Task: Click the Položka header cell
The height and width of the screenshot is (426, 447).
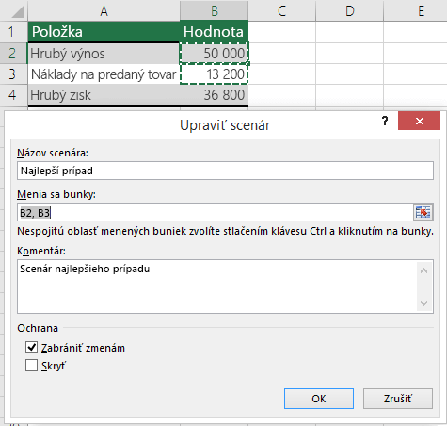Action: pyautogui.click(x=104, y=32)
